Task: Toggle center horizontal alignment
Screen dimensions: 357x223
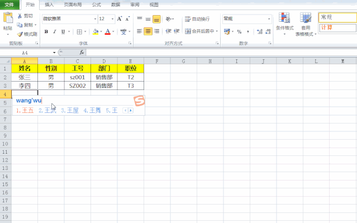Action: point(148,31)
